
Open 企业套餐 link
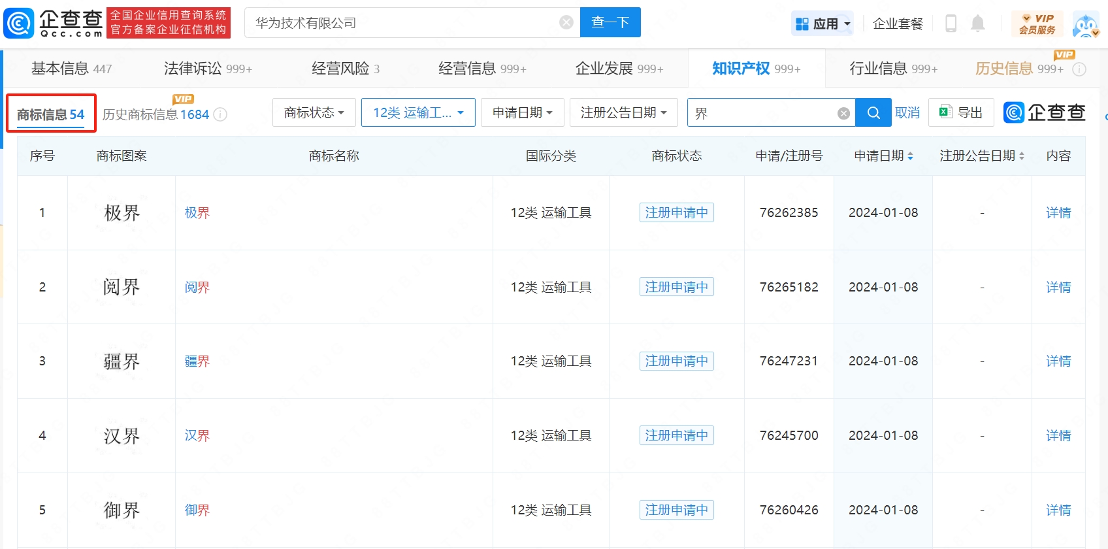click(x=898, y=24)
